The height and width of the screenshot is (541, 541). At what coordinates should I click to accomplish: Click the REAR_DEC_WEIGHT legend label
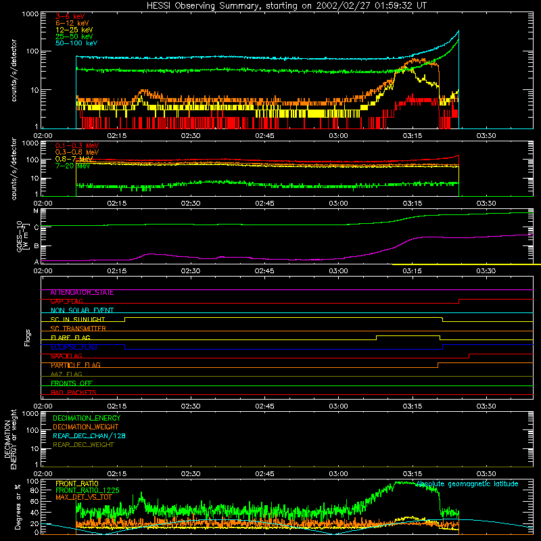(x=83, y=445)
